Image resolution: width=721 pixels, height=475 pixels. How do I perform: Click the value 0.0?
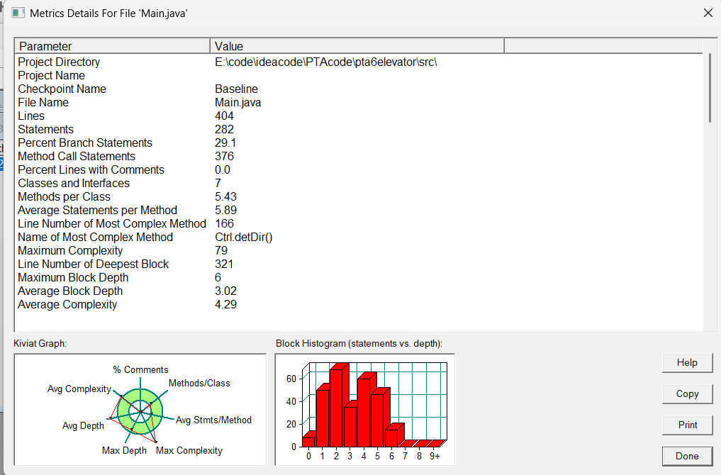pos(223,169)
